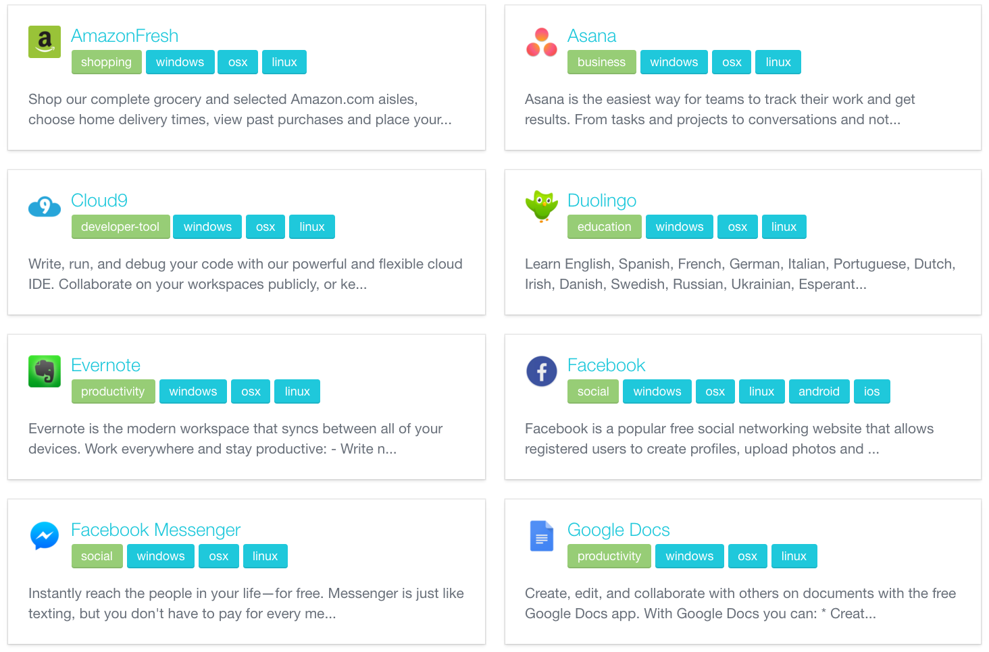Click the Evernote description text
This screenshot has width=989, height=652.
[x=235, y=439]
